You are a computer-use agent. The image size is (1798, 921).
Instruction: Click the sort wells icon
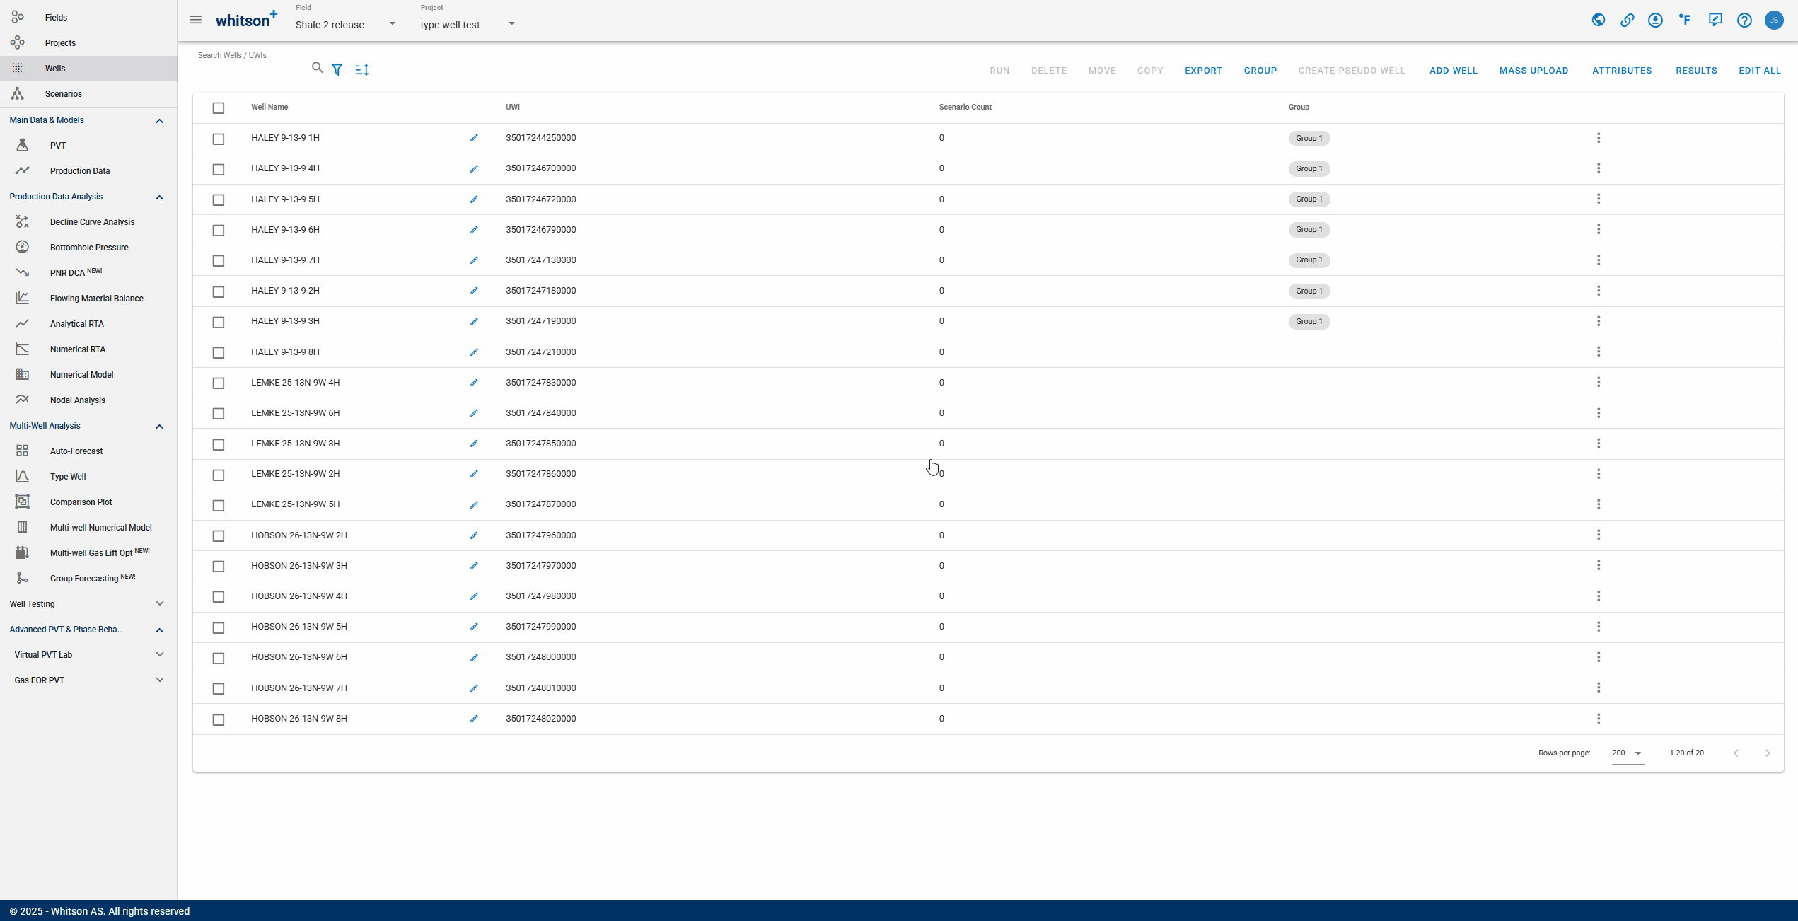(x=362, y=69)
